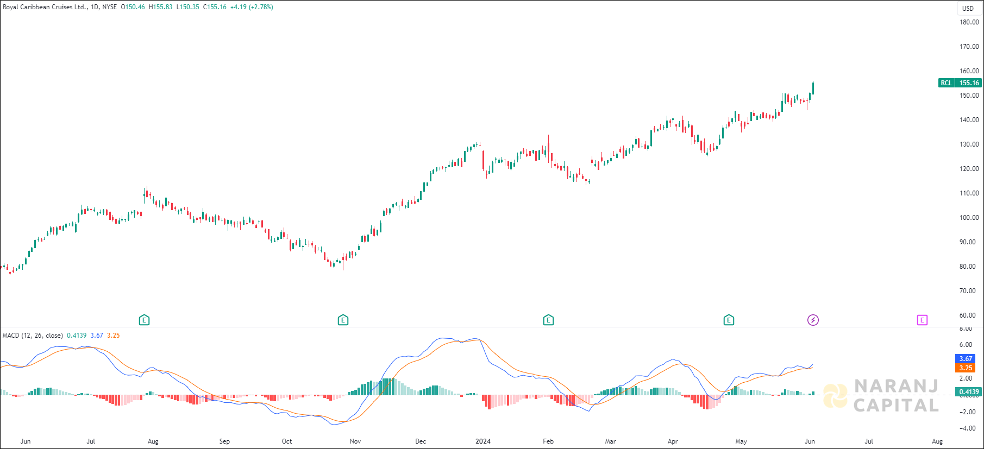
Task: Click the earnings marker near late April
Action: [729, 320]
